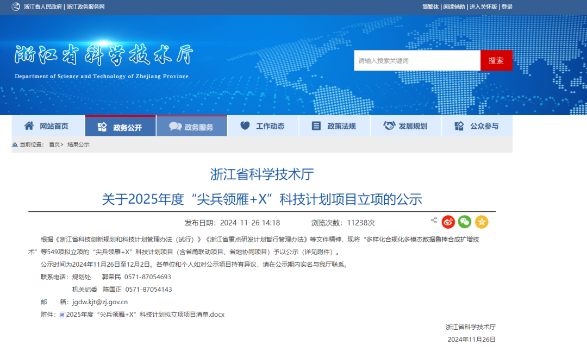The height and width of the screenshot is (358, 587).
Task: Open the 政务服务 nav tab
Action: (x=192, y=126)
